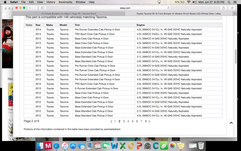Screen dimensions: 241x151
Task: Open Messages from the dock
Action: (x=81, y=146)
